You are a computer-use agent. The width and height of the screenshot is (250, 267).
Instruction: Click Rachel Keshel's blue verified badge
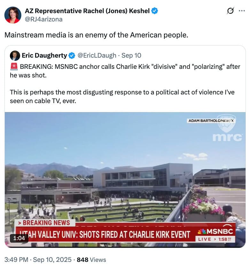pyautogui.click(x=155, y=11)
